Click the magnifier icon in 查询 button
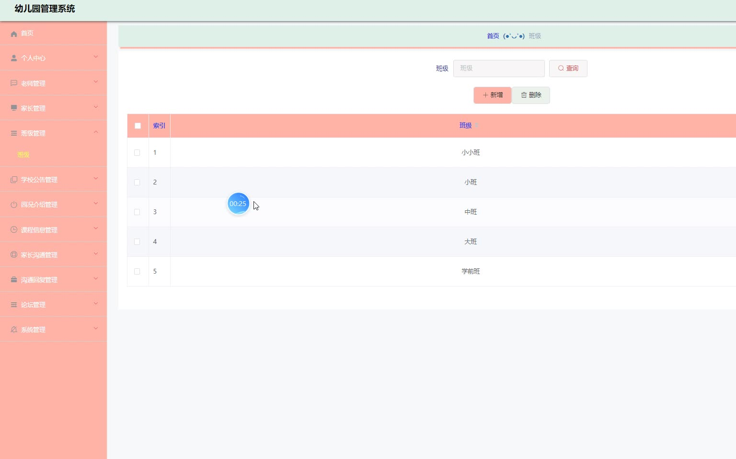The height and width of the screenshot is (459, 736). coord(561,68)
